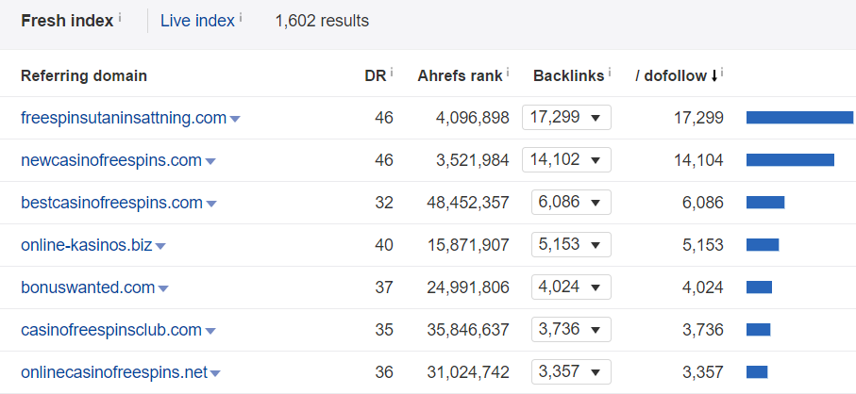Open bonuswanted.com domain link

88,287
